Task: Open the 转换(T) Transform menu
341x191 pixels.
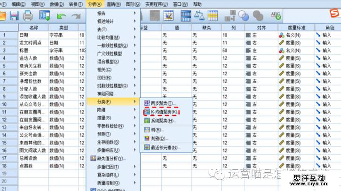Action: tap(76, 4)
